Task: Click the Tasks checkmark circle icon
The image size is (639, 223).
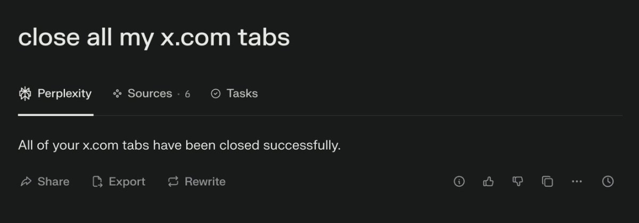Action: coord(215,94)
